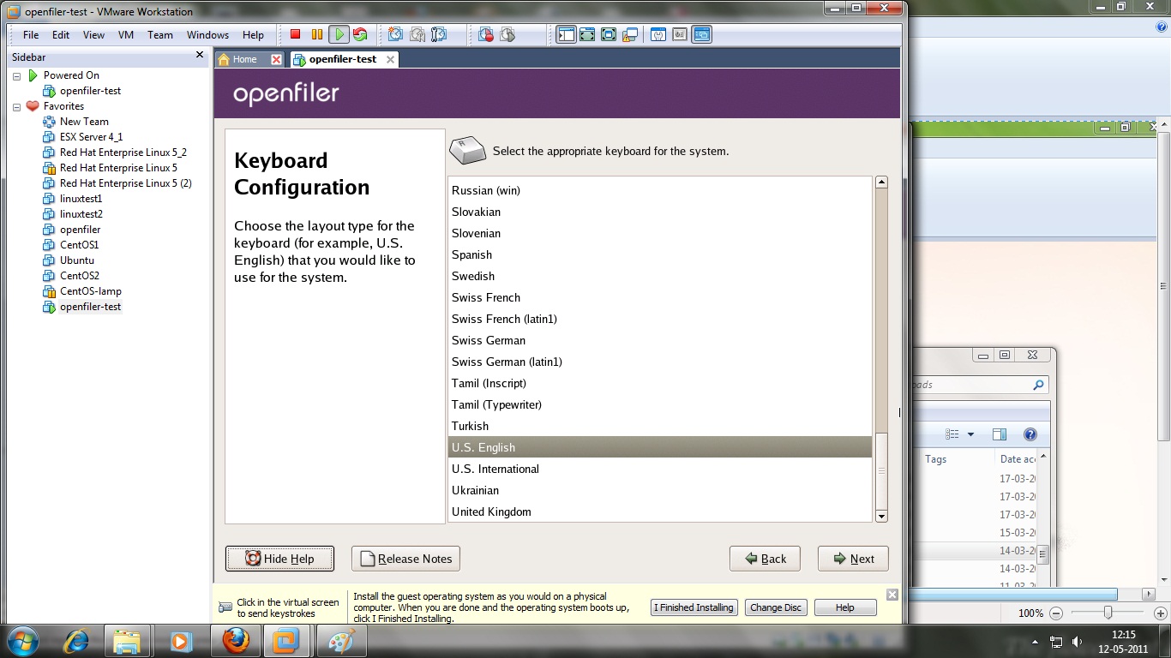Click zoom slider handle in background window
Screen dimensions: 1171x658
[x=1108, y=613]
